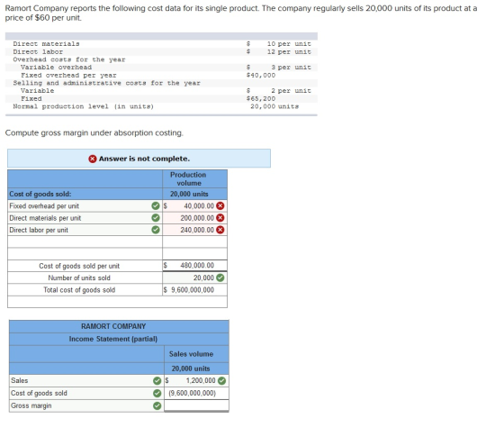This screenshot has height=446, width=504.
Task: Select the empty Gross margin amount field
Action: coord(196,405)
